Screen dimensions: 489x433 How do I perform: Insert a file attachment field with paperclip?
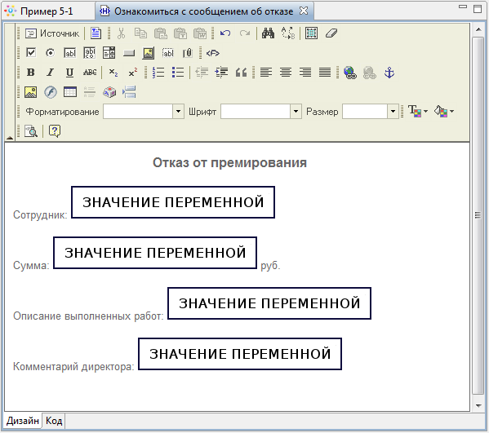coord(188,53)
